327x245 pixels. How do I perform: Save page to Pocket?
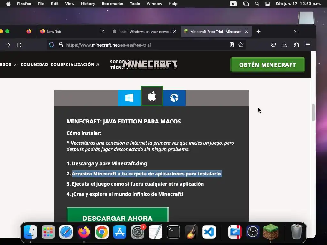coord(273,45)
